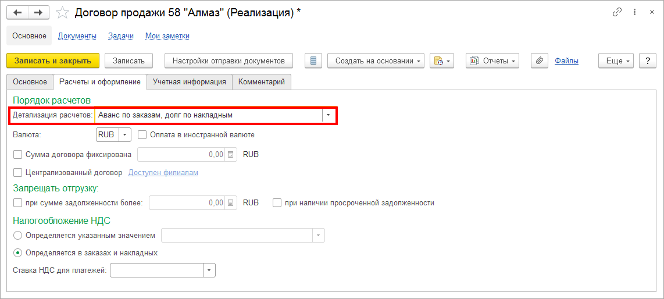
Task: Open the help question mark button
Action: 647,60
